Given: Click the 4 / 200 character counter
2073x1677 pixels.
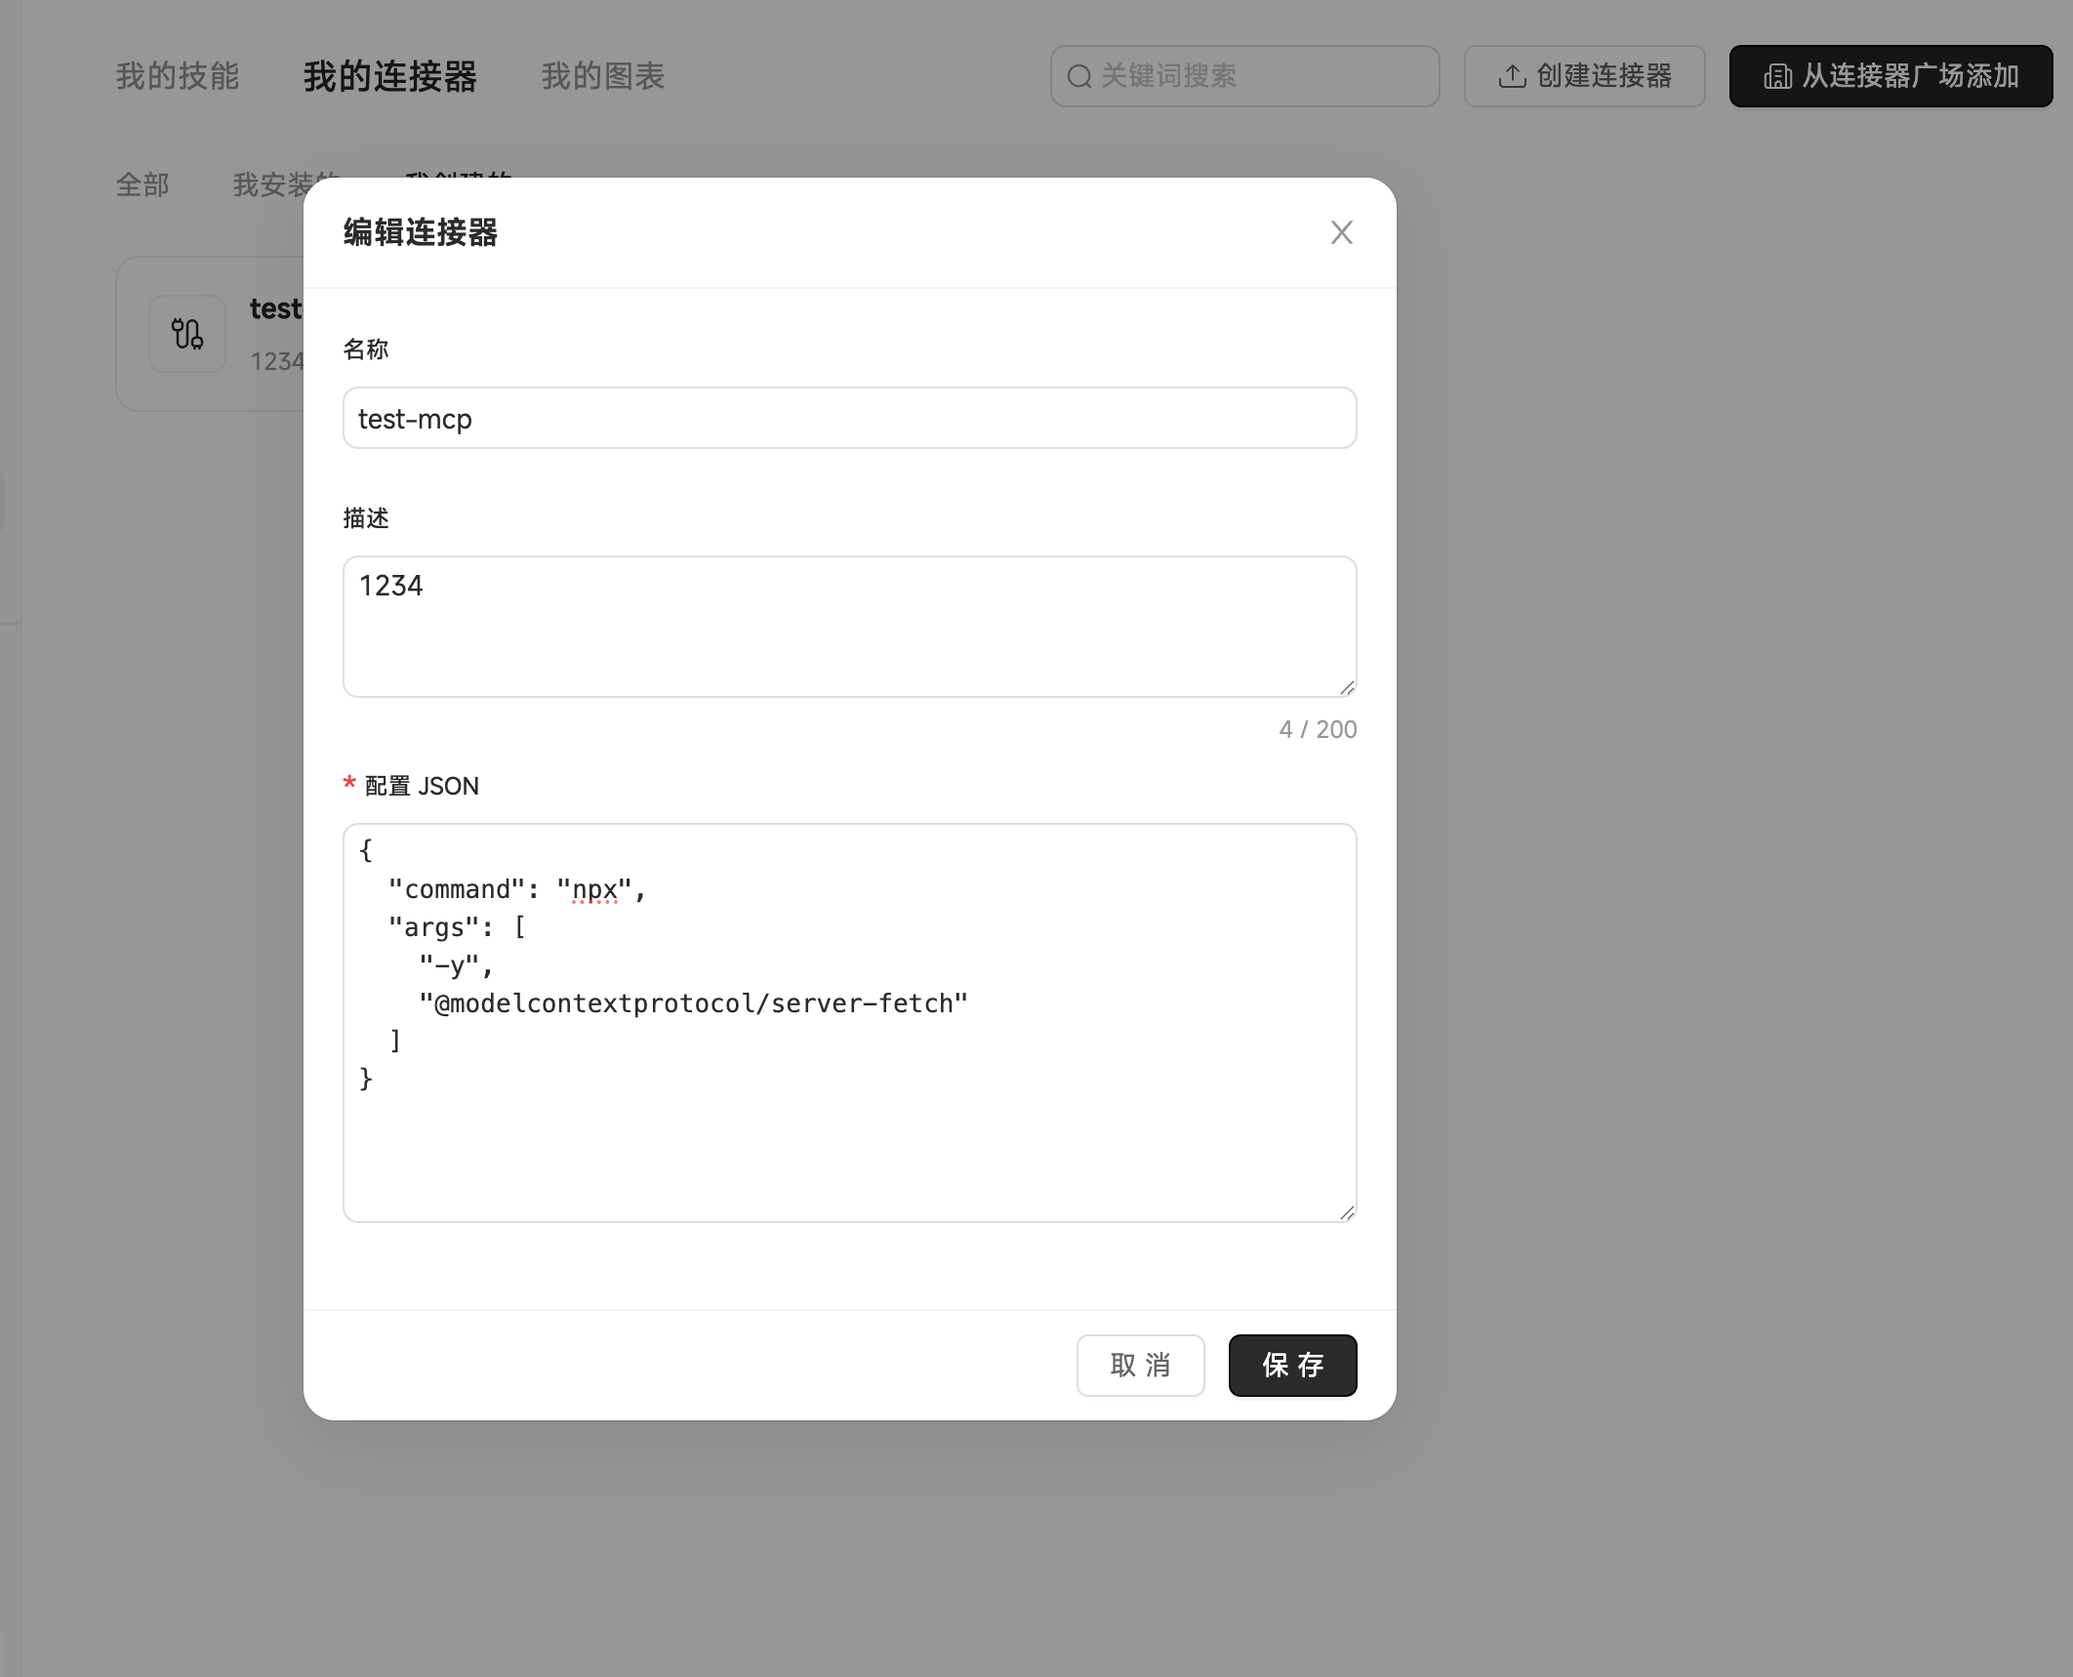Looking at the screenshot, I should pos(1318,729).
